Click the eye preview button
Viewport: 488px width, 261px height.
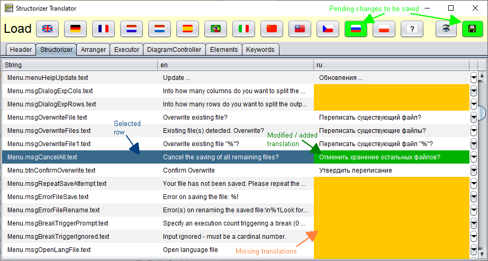(446, 29)
